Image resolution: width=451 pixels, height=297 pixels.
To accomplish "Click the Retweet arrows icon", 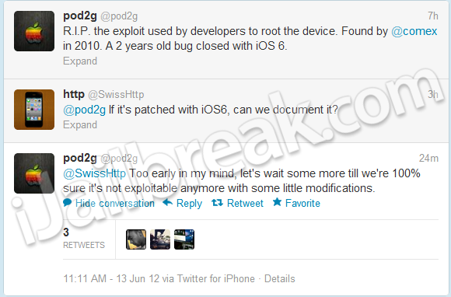I will 217,203.
